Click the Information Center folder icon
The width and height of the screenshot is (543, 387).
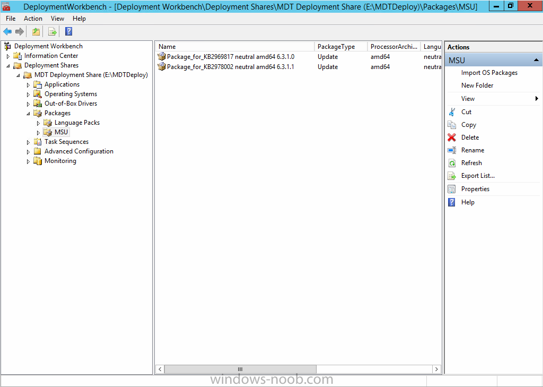pyautogui.click(x=17, y=56)
